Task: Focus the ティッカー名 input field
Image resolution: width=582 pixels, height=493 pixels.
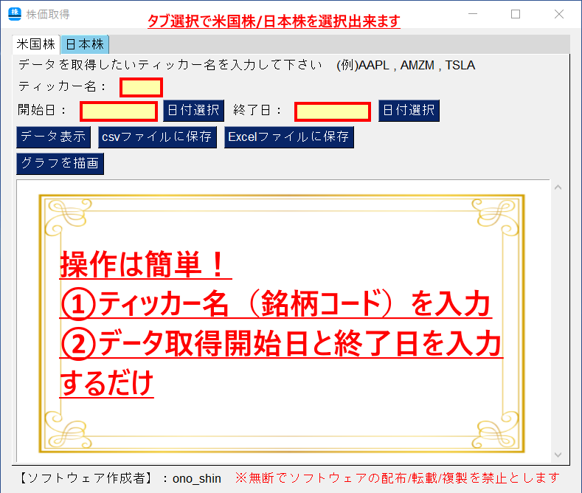Action: pos(141,88)
